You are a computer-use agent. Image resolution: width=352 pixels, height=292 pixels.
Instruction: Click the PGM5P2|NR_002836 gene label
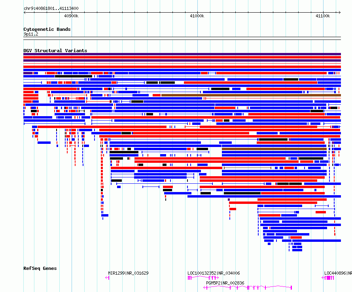(225, 283)
